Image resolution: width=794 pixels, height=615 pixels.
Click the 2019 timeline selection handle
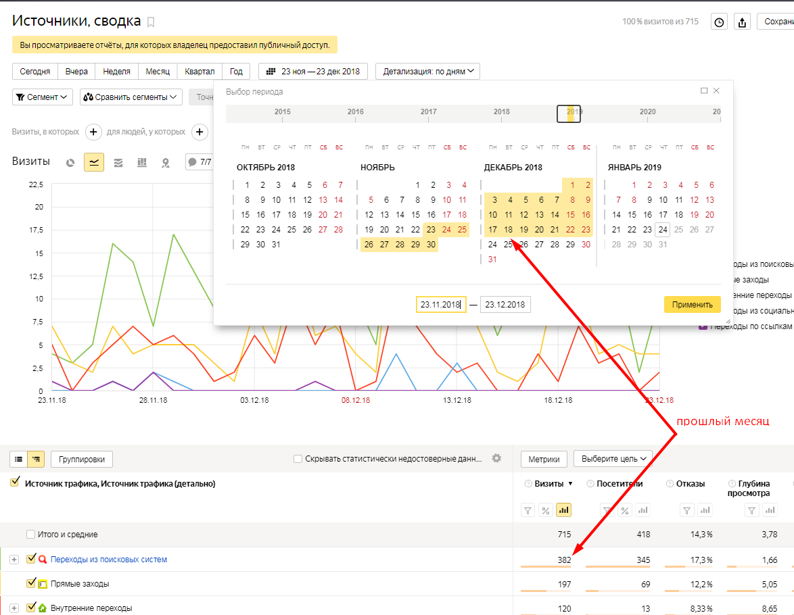click(569, 114)
